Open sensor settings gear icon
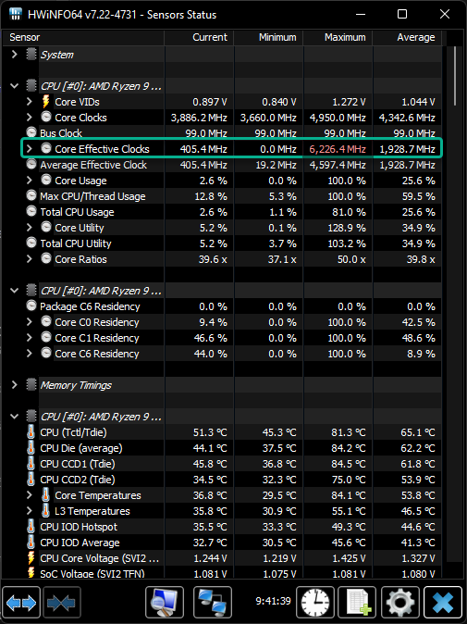Viewport: 467px width, 624px height. tap(400, 603)
